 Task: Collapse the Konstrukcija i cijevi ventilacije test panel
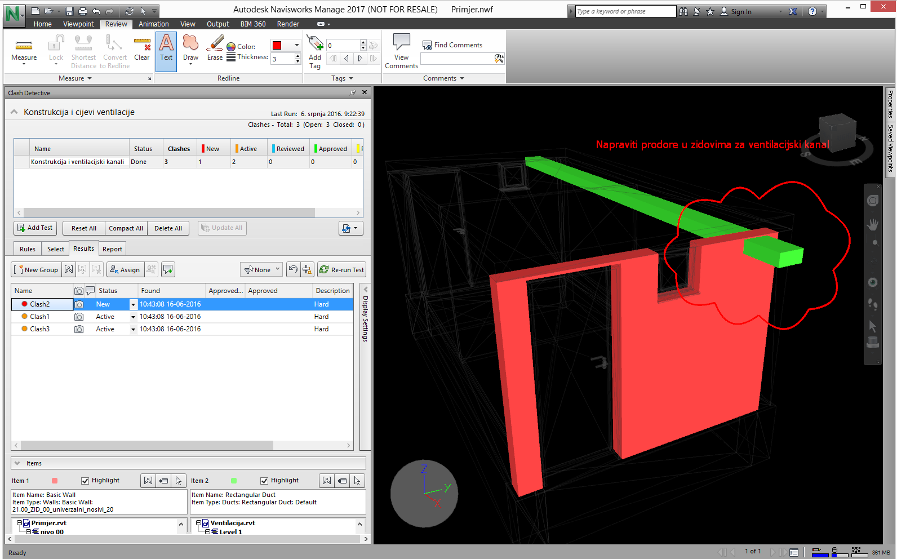[x=15, y=112]
